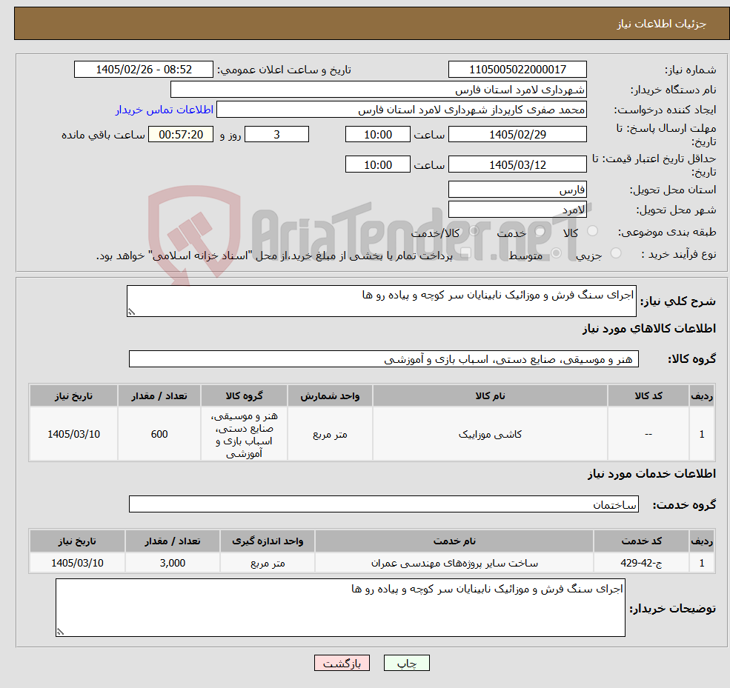Click the remaining days field showing 3

point(276,135)
